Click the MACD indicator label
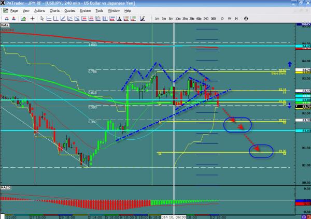This screenshot has height=219, width=311. [x=6, y=186]
